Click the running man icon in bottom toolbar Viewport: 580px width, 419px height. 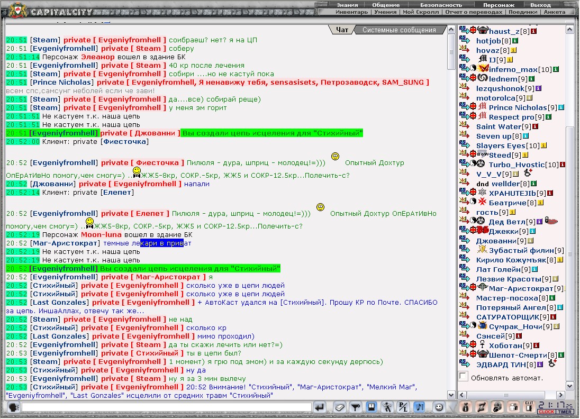coord(387,407)
